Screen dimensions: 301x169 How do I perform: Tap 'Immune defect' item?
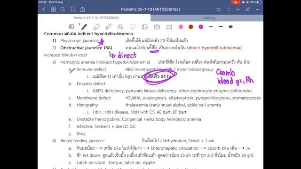tap(91, 69)
